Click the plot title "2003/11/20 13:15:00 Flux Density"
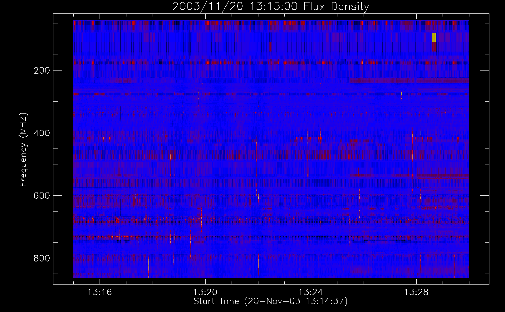505x312 pixels. click(271, 6)
